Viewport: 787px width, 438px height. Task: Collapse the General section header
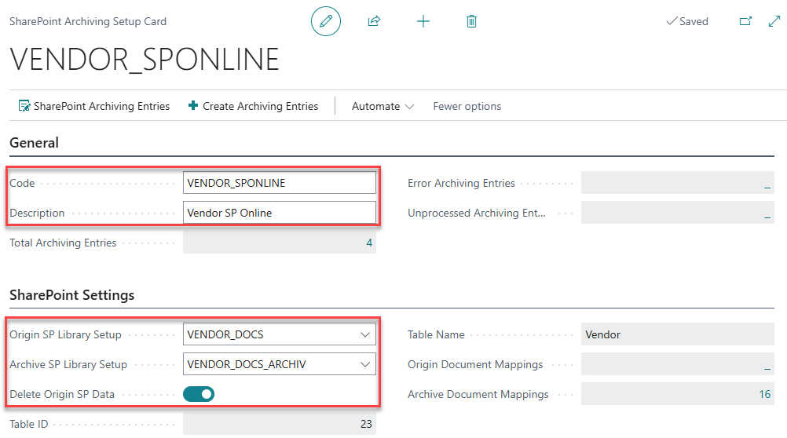coord(35,143)
